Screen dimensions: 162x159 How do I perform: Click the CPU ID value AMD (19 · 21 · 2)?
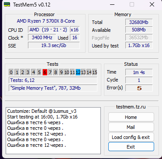(x=48, y=30)
